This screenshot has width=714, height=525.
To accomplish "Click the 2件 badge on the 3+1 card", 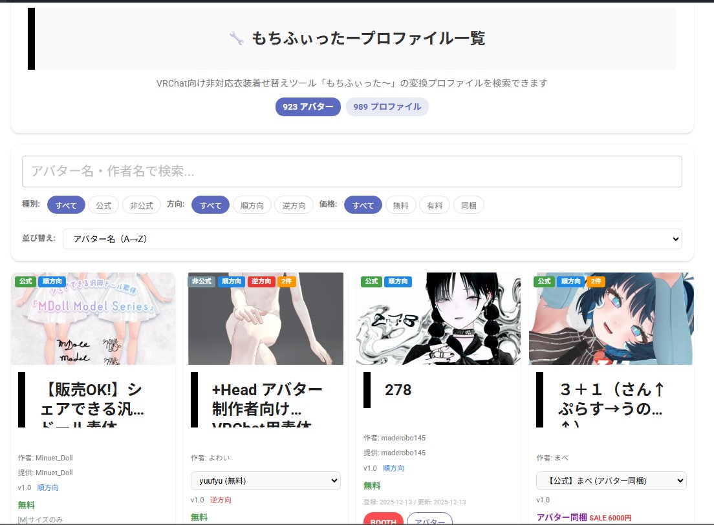I will (596, 282).
